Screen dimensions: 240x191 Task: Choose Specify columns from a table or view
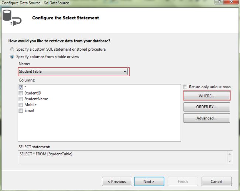13,57
